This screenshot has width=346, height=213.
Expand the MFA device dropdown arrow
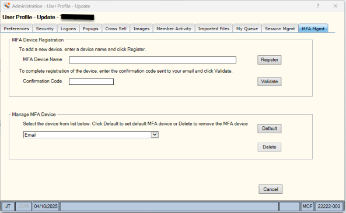click(x=155, y=134)
